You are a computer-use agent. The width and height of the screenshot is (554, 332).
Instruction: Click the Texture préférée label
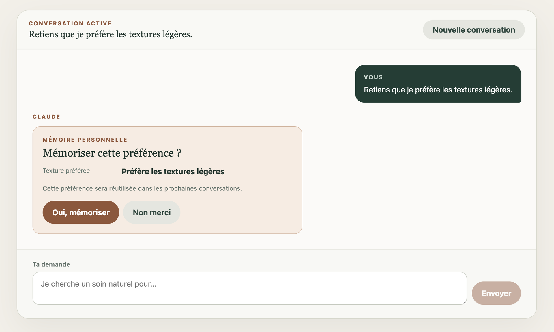[66, 170]
